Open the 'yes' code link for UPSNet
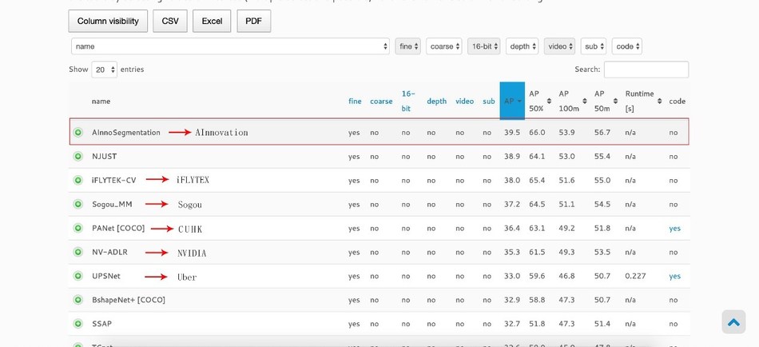The image size is (759, 347). (674, 277)
